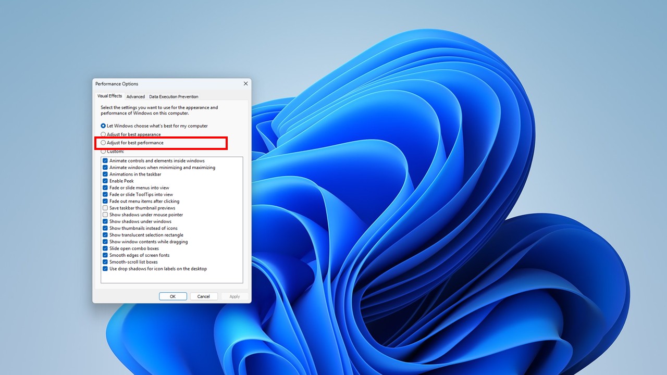Screen dimensions: 667x375
Task: Uncheck Fade out menu items after clicking
Action: [105, 202]
